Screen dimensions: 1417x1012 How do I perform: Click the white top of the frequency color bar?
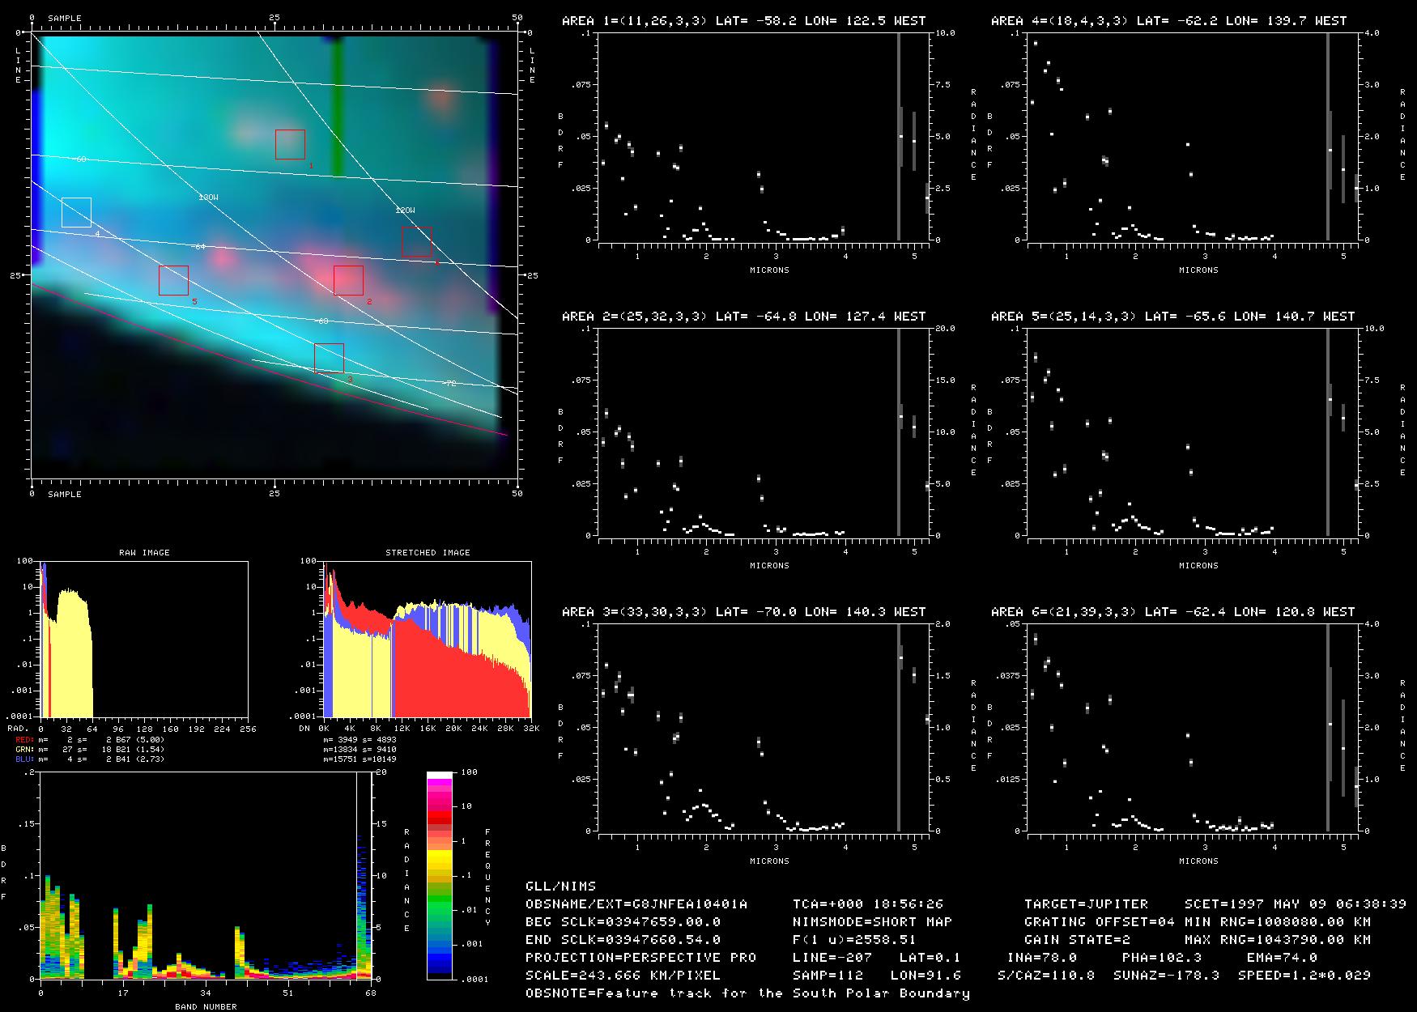point(440,776)
